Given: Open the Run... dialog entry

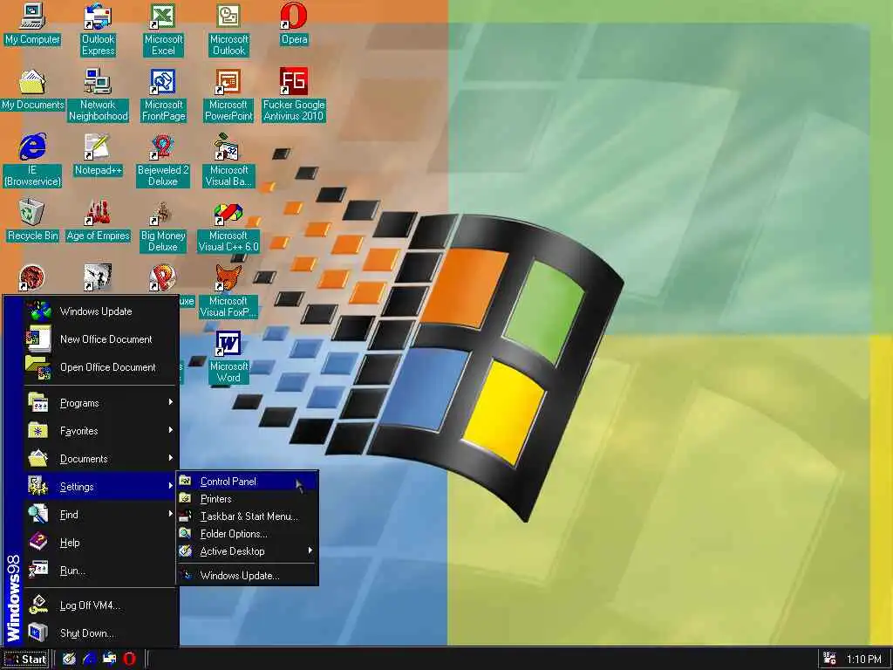Looking at the screenshot, I should pyautogui.click(x=101, y=571).
